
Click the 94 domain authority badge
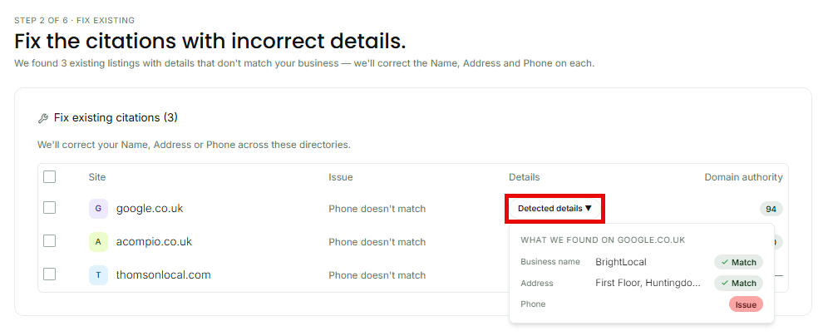pos(771,210)
